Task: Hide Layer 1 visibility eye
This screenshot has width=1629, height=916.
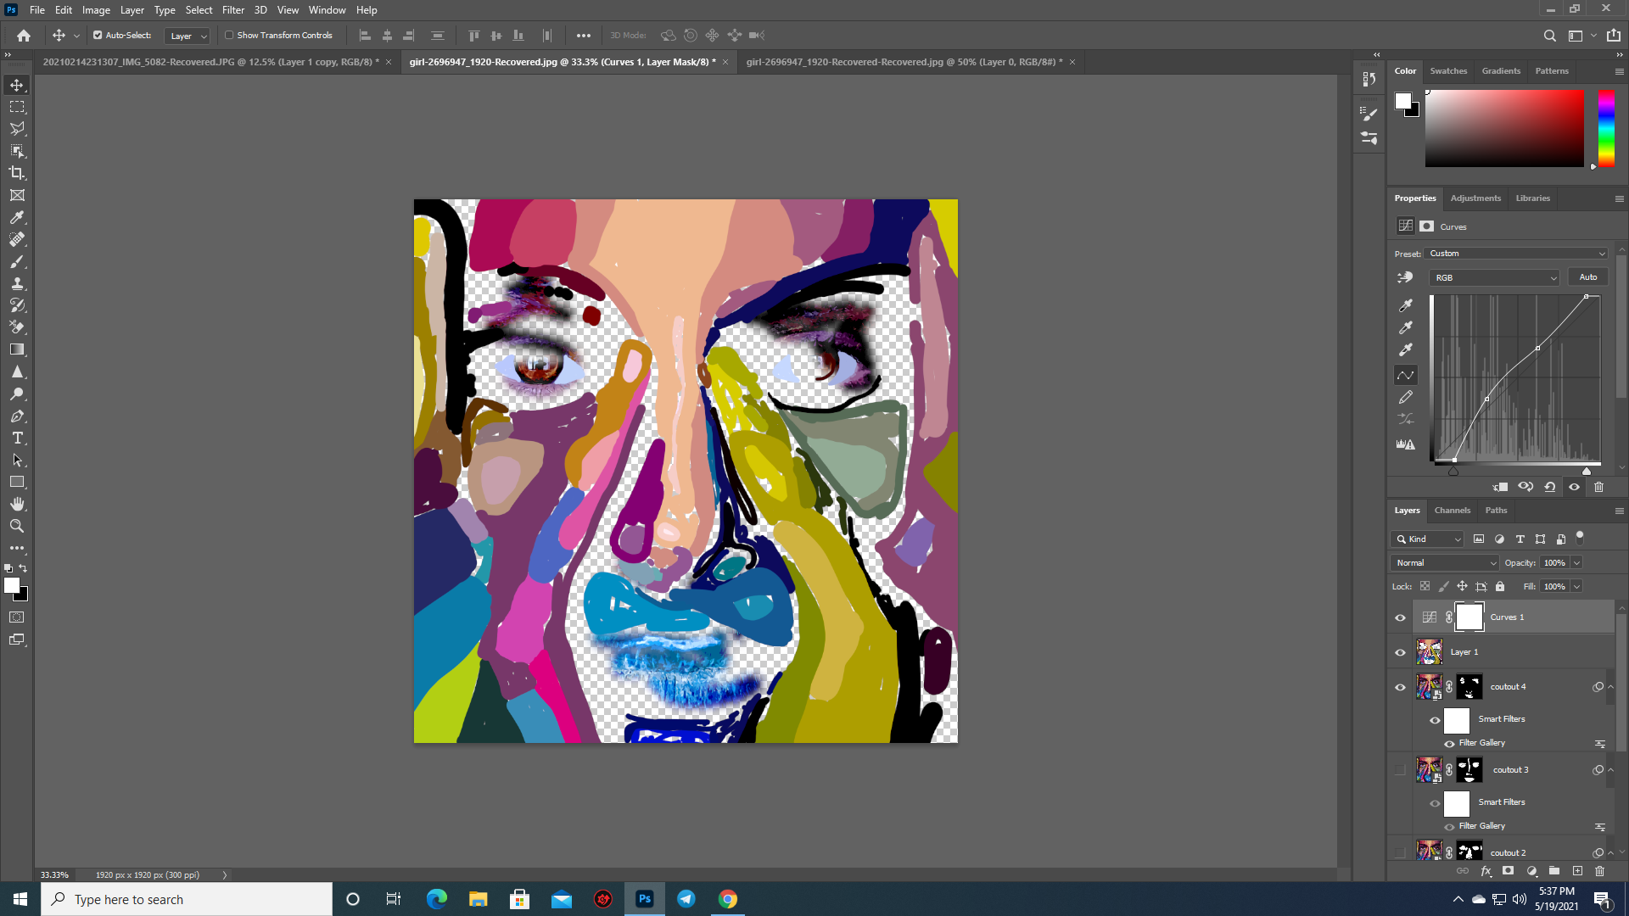Action: 1400,652
